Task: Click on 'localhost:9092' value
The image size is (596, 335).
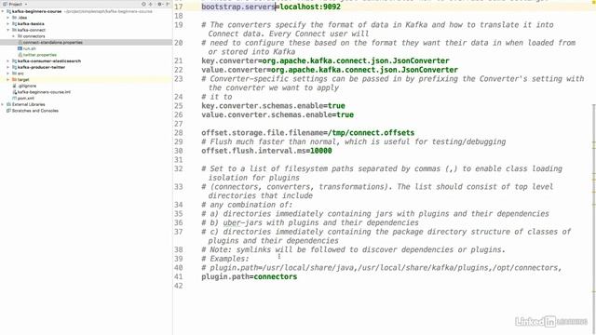Action: (310, 7)
